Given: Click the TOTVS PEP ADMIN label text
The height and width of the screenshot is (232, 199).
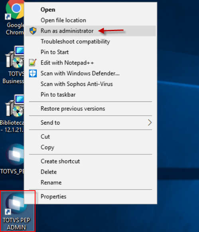Looking at the screenshot, I should point(16,224).
